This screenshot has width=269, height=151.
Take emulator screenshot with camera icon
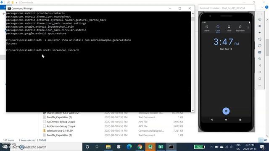(260, 52)
